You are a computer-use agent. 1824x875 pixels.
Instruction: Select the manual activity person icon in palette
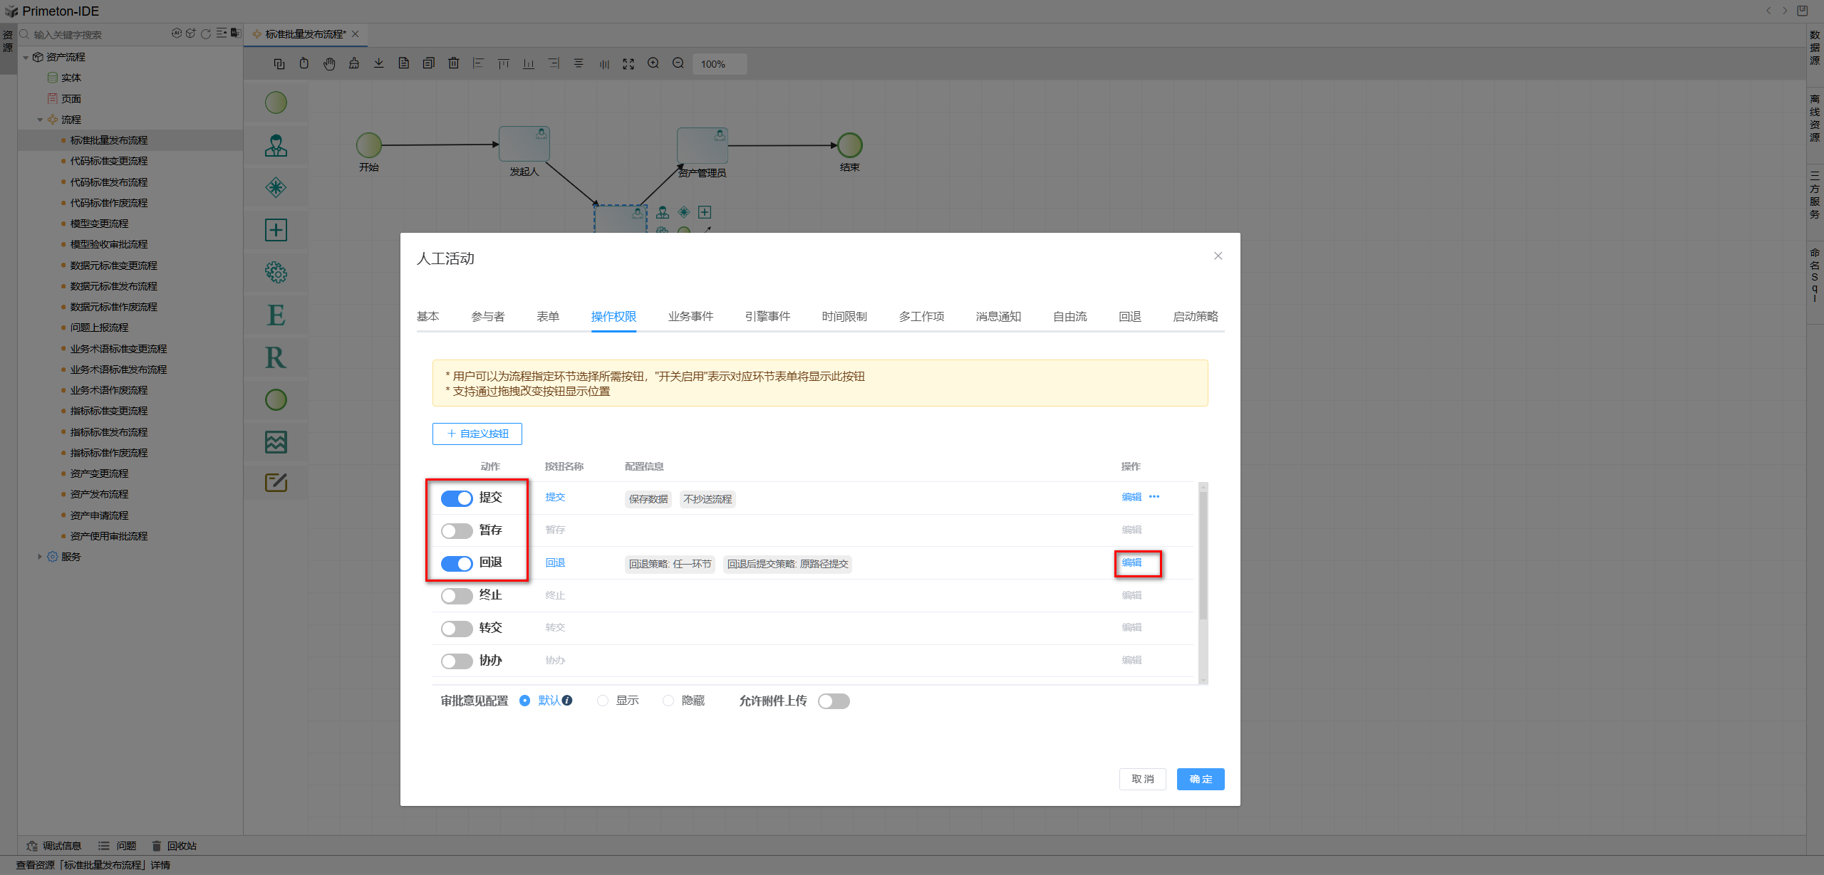(x=276, y=146)
